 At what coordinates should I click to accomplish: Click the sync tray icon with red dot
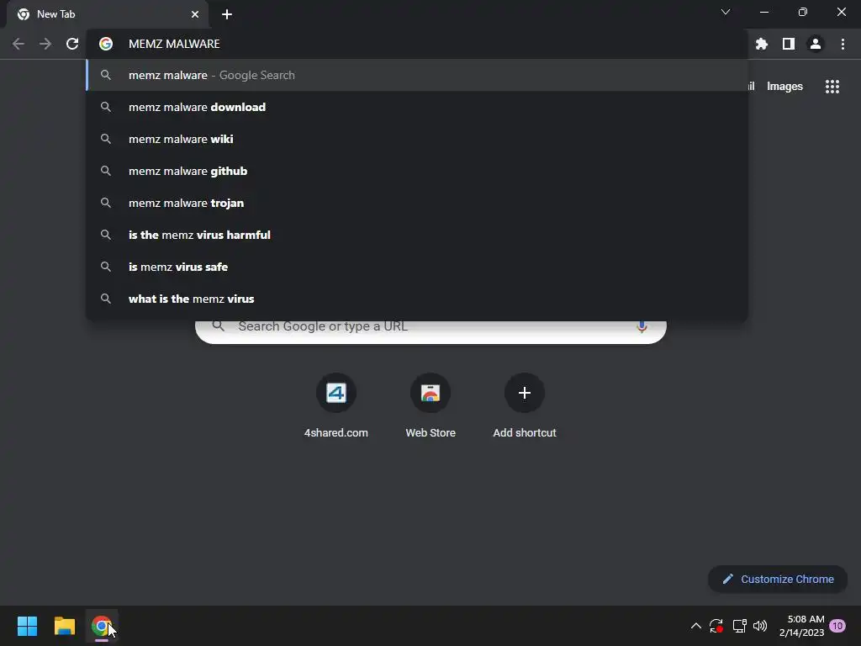click(716, 626)
